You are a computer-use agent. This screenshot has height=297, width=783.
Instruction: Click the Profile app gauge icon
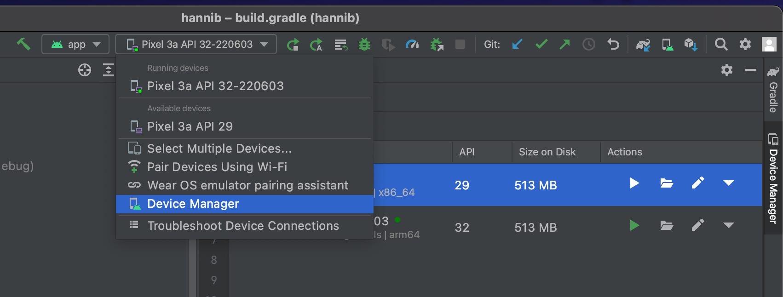point(412,44)
